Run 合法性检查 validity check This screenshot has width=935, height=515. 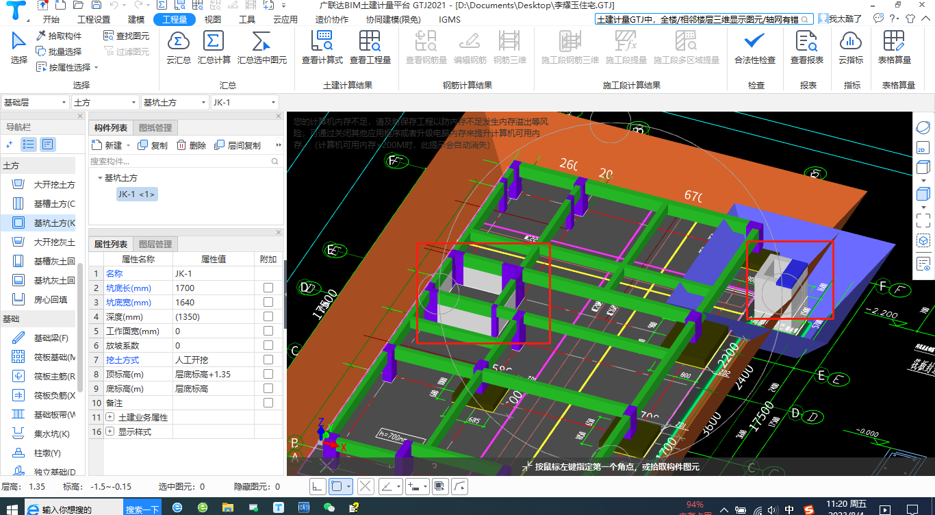pyautogui.click(x=755, y=48)
